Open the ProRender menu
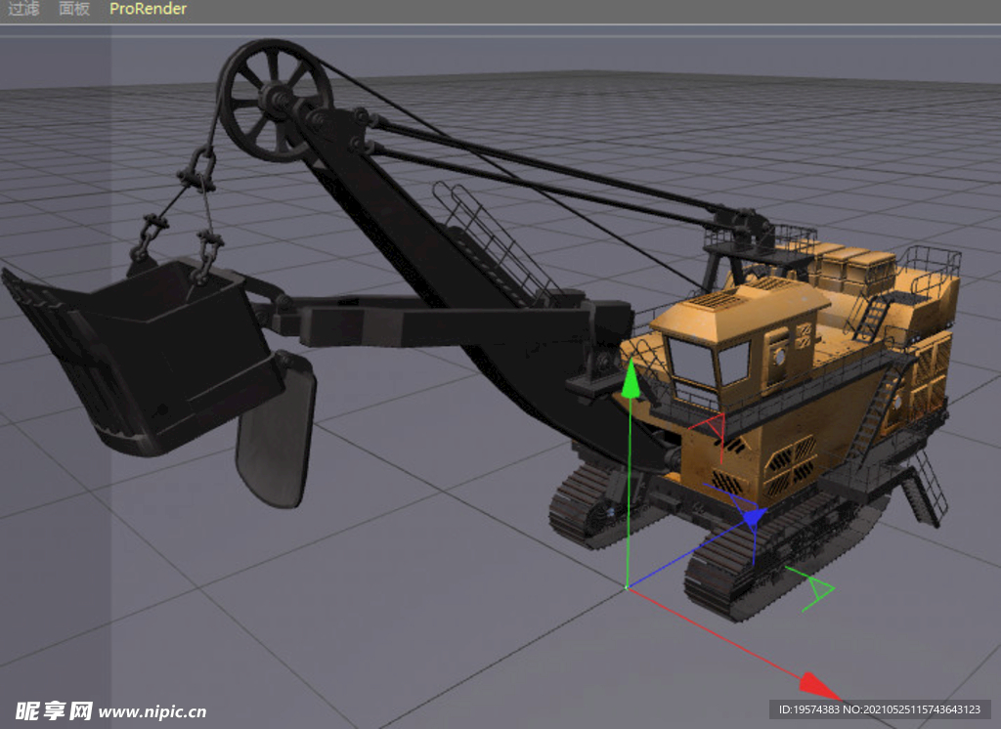Screen dimensions: 1001x729 [x=148, y=9]
